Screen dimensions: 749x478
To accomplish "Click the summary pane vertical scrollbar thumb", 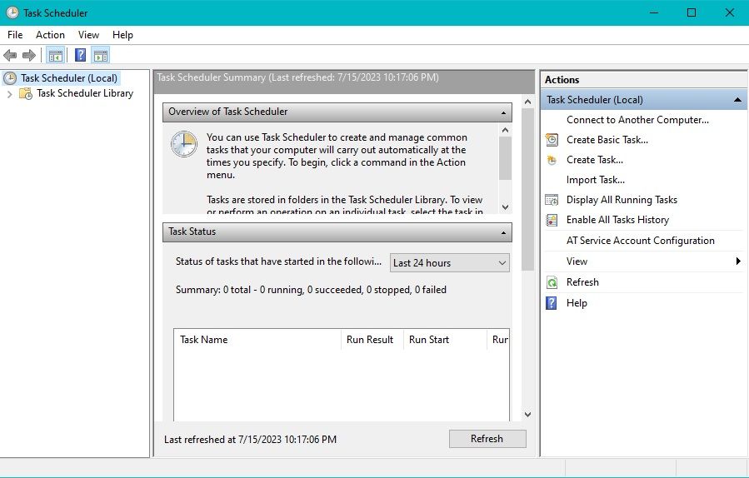I will 527,190.
